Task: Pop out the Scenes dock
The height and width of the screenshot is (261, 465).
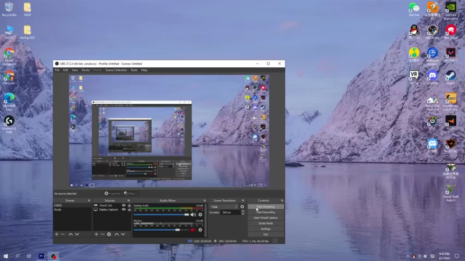Action: (x=89, y=201)
